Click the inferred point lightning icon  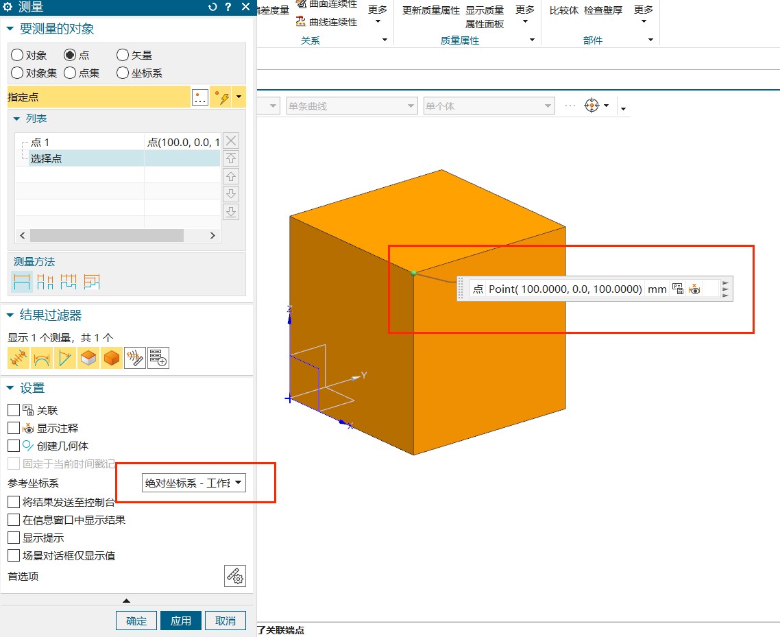pos(221,97)
